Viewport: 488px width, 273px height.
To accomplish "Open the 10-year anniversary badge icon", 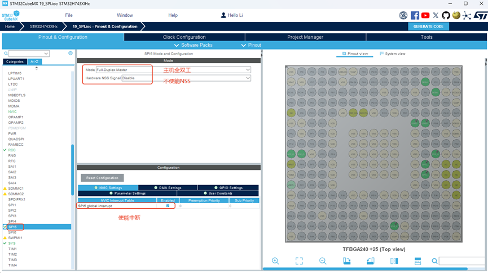I will point(403,15).
